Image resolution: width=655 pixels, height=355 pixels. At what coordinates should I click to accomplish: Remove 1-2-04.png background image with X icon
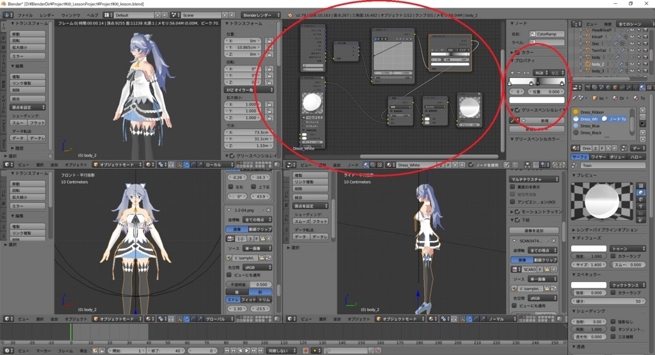(268, 210)
